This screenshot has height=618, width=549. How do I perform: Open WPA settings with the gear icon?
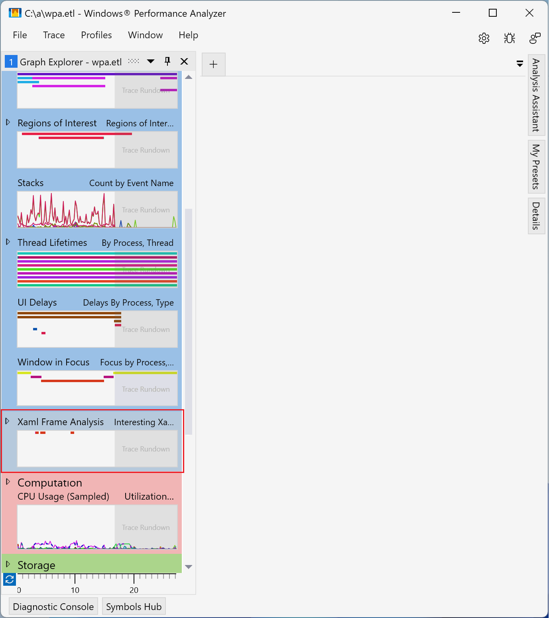point(484,38)
